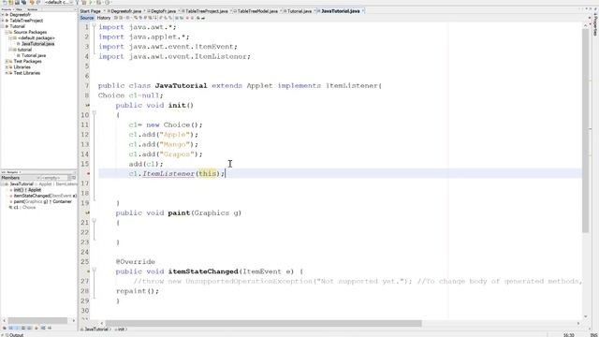Click the JavaTutorial breadcrumb below the editor

click(95, 329)
